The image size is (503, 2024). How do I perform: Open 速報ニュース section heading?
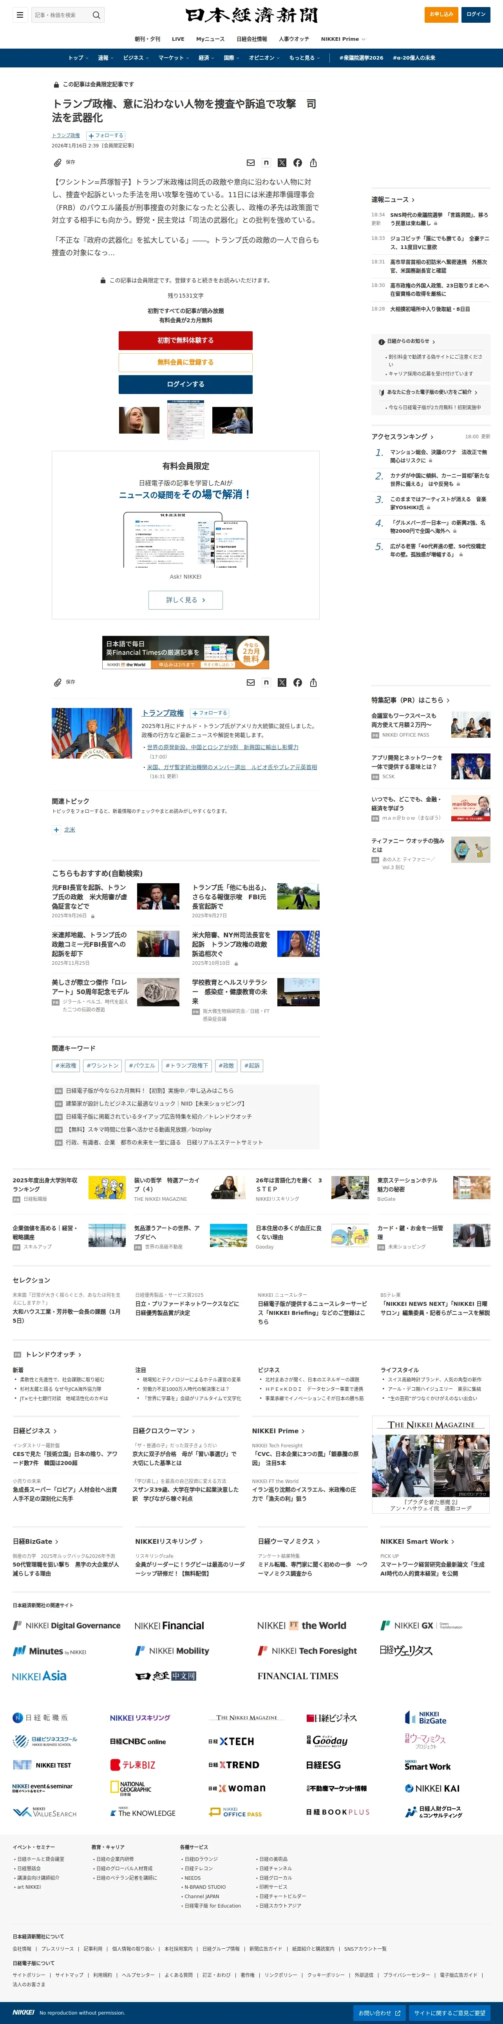pos(393,200)
